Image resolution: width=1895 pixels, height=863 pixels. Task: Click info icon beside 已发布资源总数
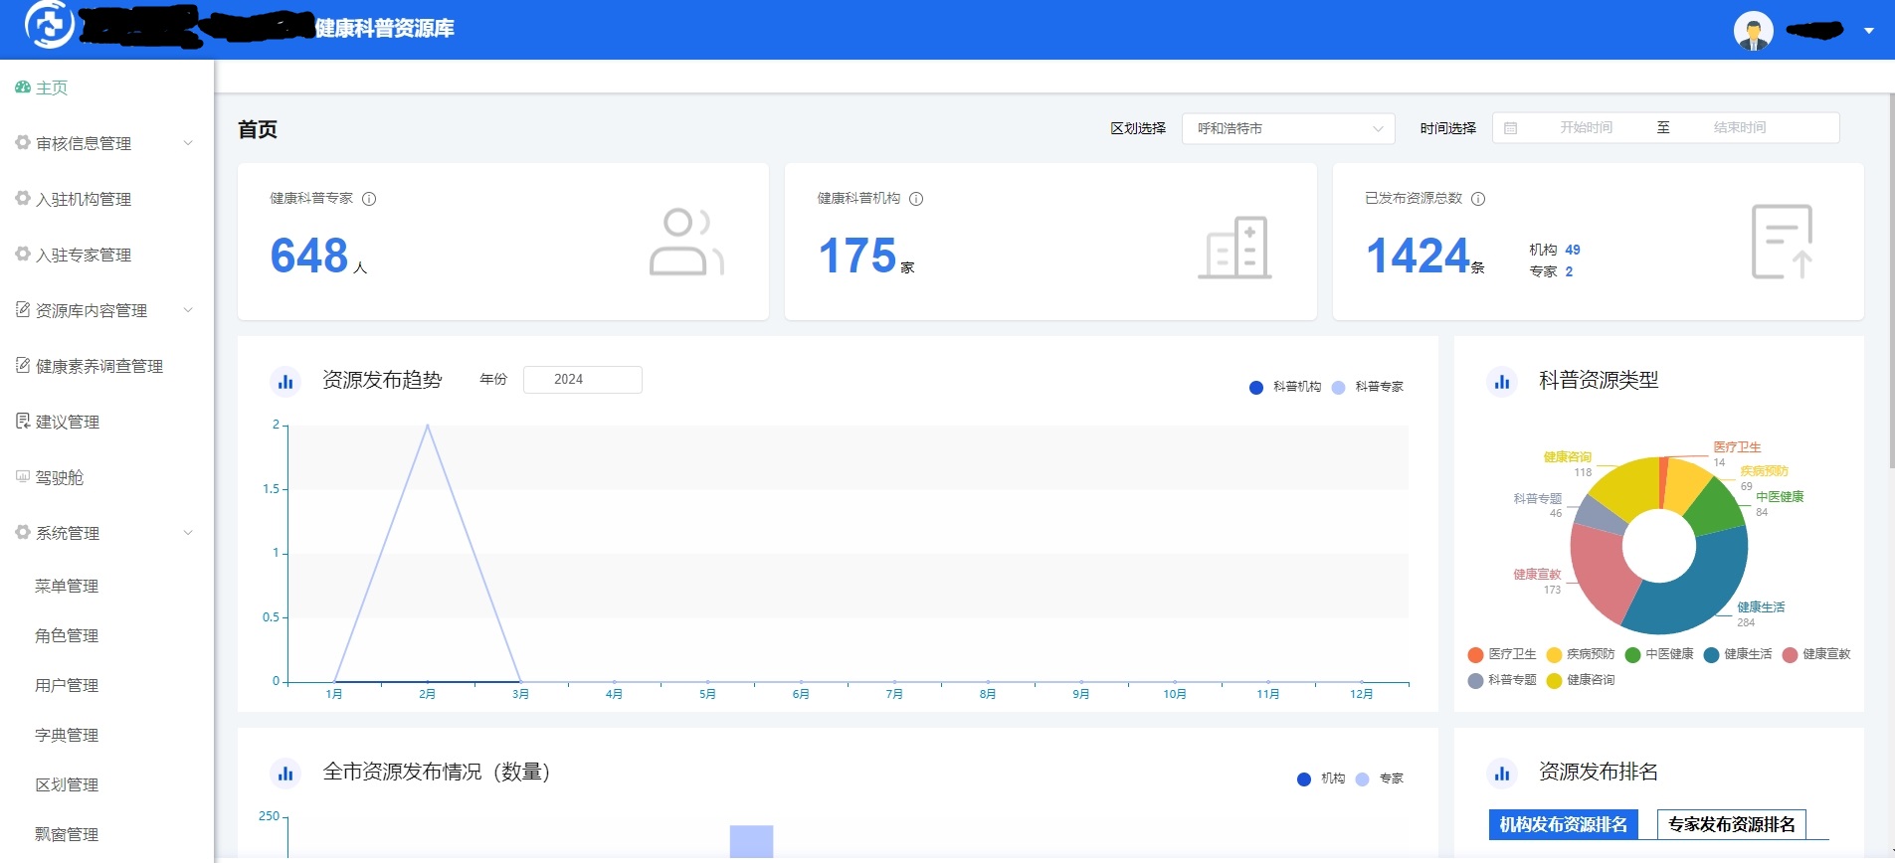pyautogui.click(x=1478, y=199)
